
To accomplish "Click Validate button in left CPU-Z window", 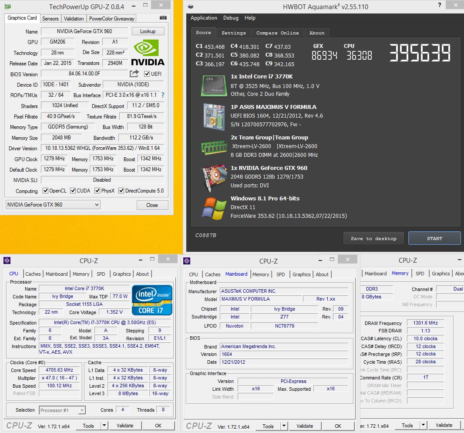I will point(125,426).
